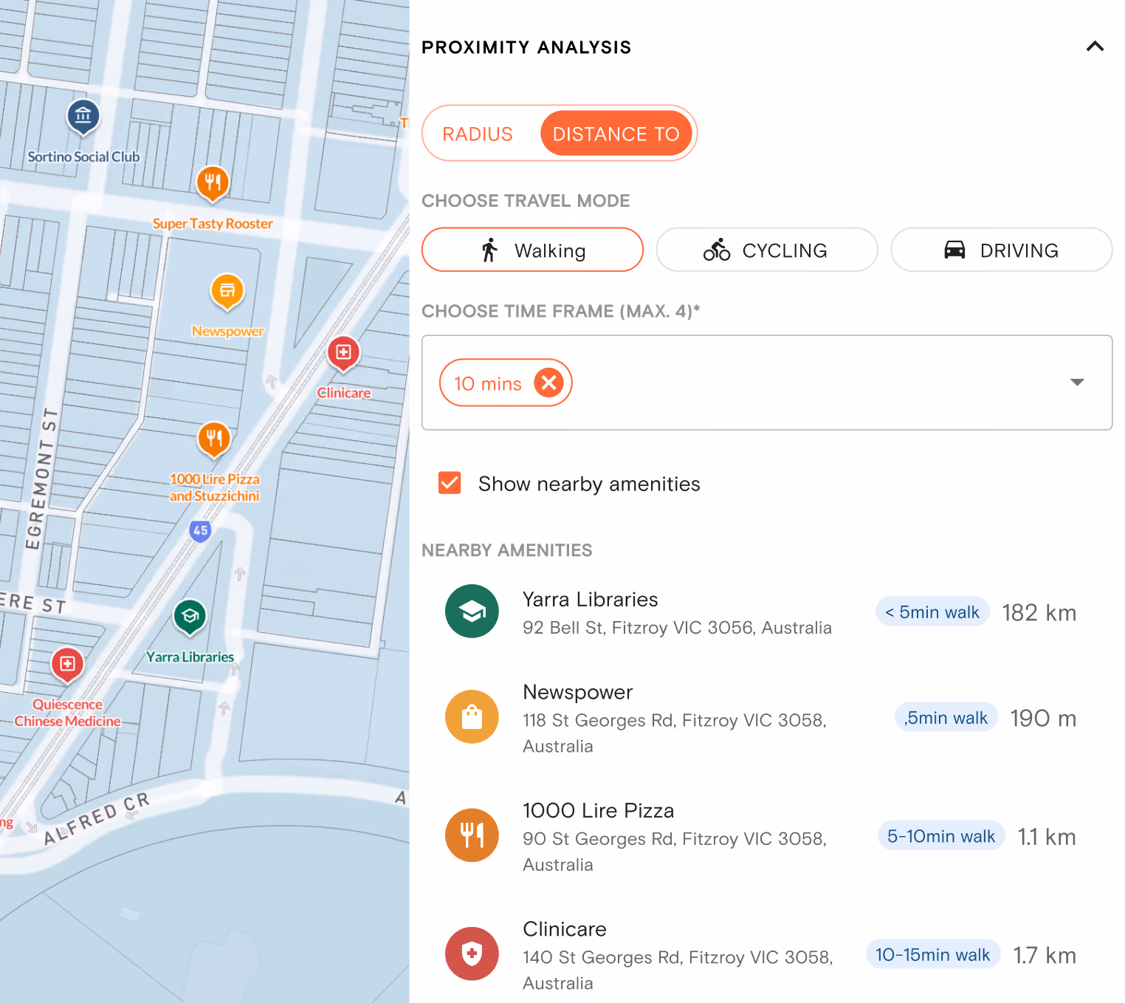The width and height of the screenshot is (1125, 1003).
Task: Click the 1000 Lire Pizza amenity name
Action: [599, 811]
